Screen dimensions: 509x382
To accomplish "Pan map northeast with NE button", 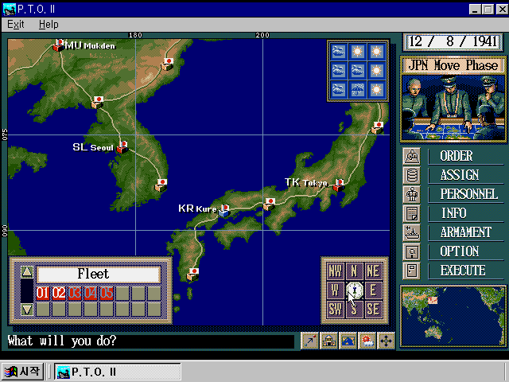I will (x=373, y=271).
